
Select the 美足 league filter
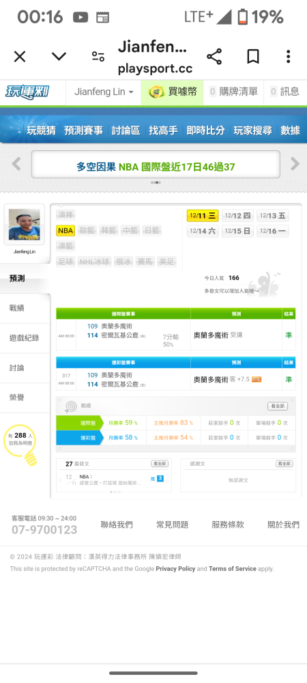[x=166, y=262]
